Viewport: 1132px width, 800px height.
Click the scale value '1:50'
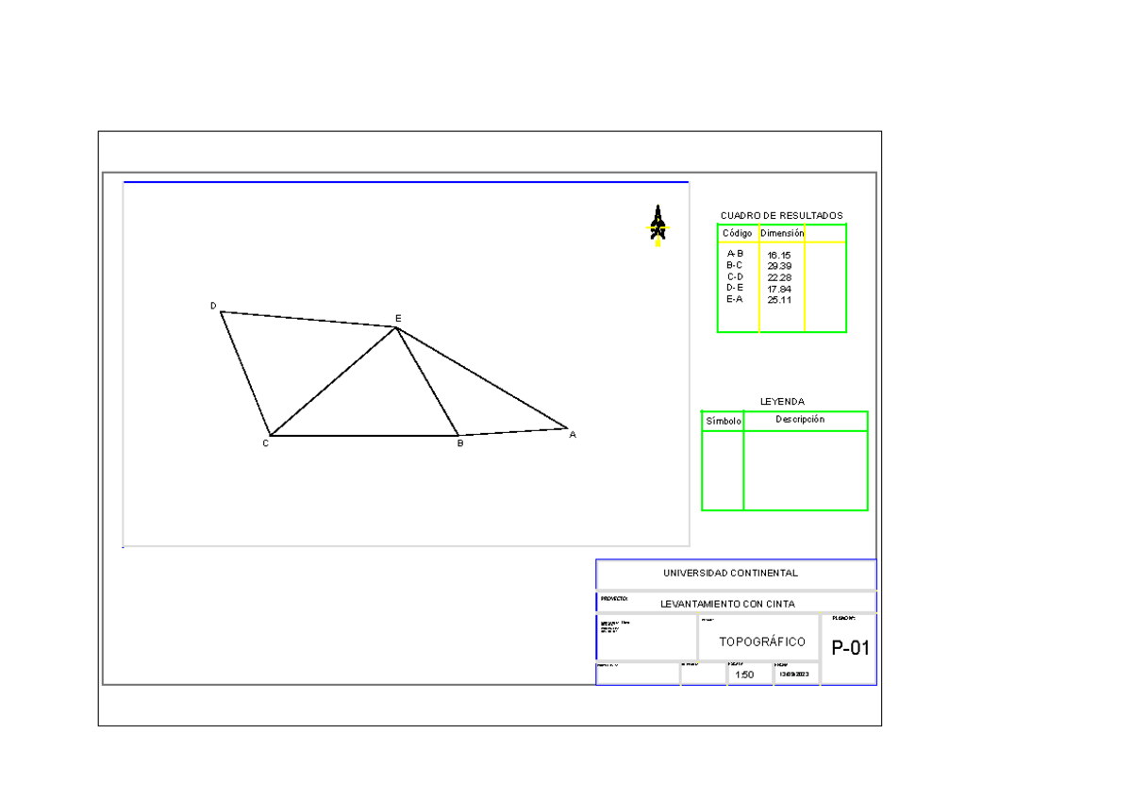click(x=744, y=675)
